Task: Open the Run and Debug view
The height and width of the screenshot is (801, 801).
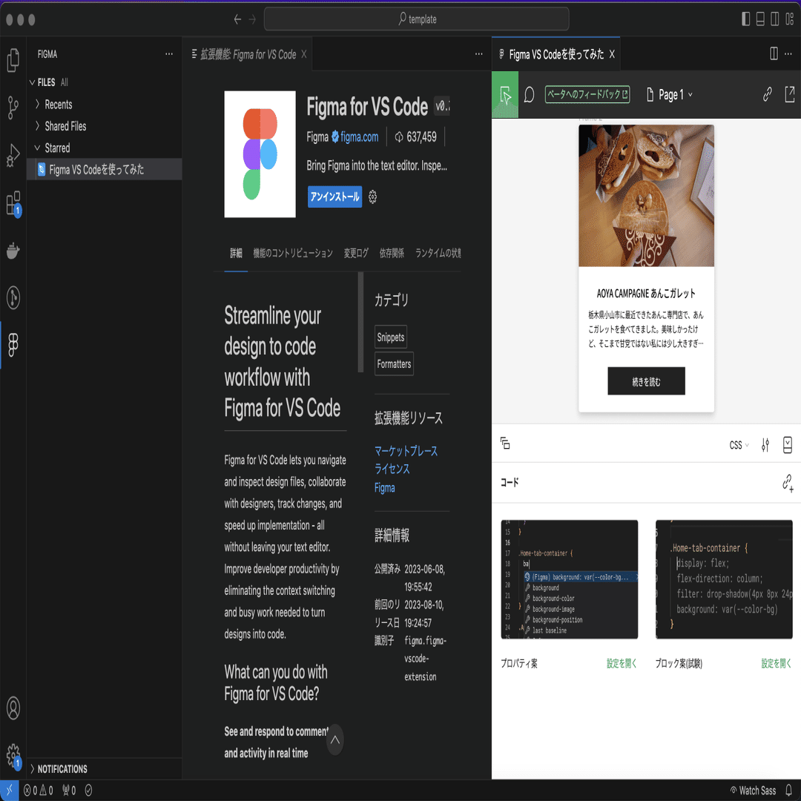Action: pyautogui.click(x=13, y=155)
